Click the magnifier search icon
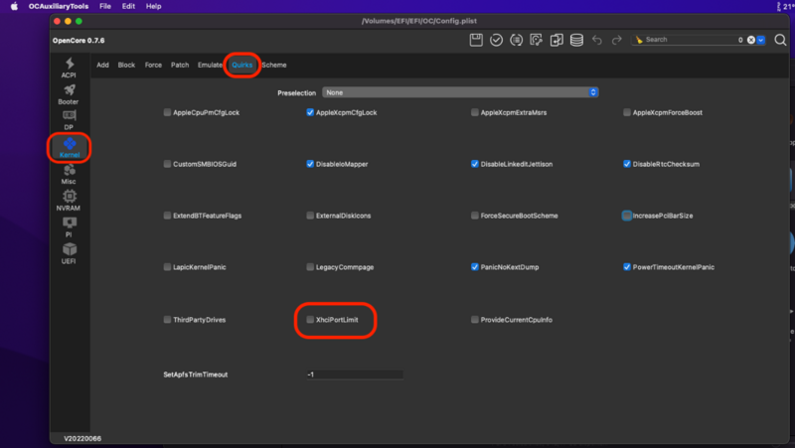The height and width of the screenshot is (448, 795). click(780, 40)
